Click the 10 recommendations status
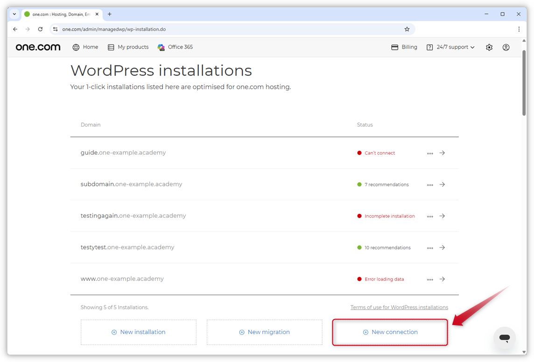Screen dimensions: 534x362 coord(384,248)
